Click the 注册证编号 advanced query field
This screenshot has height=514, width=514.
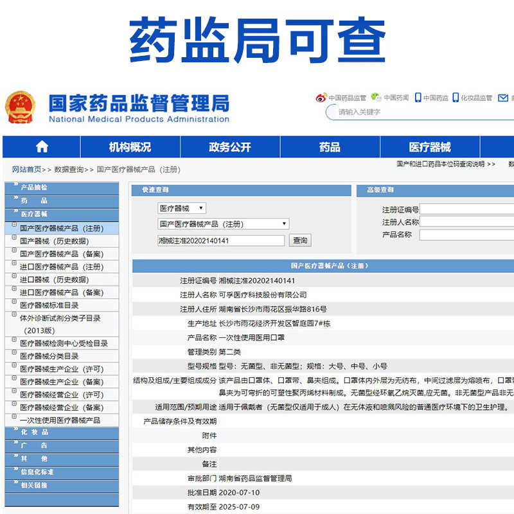tap(467, 209)
